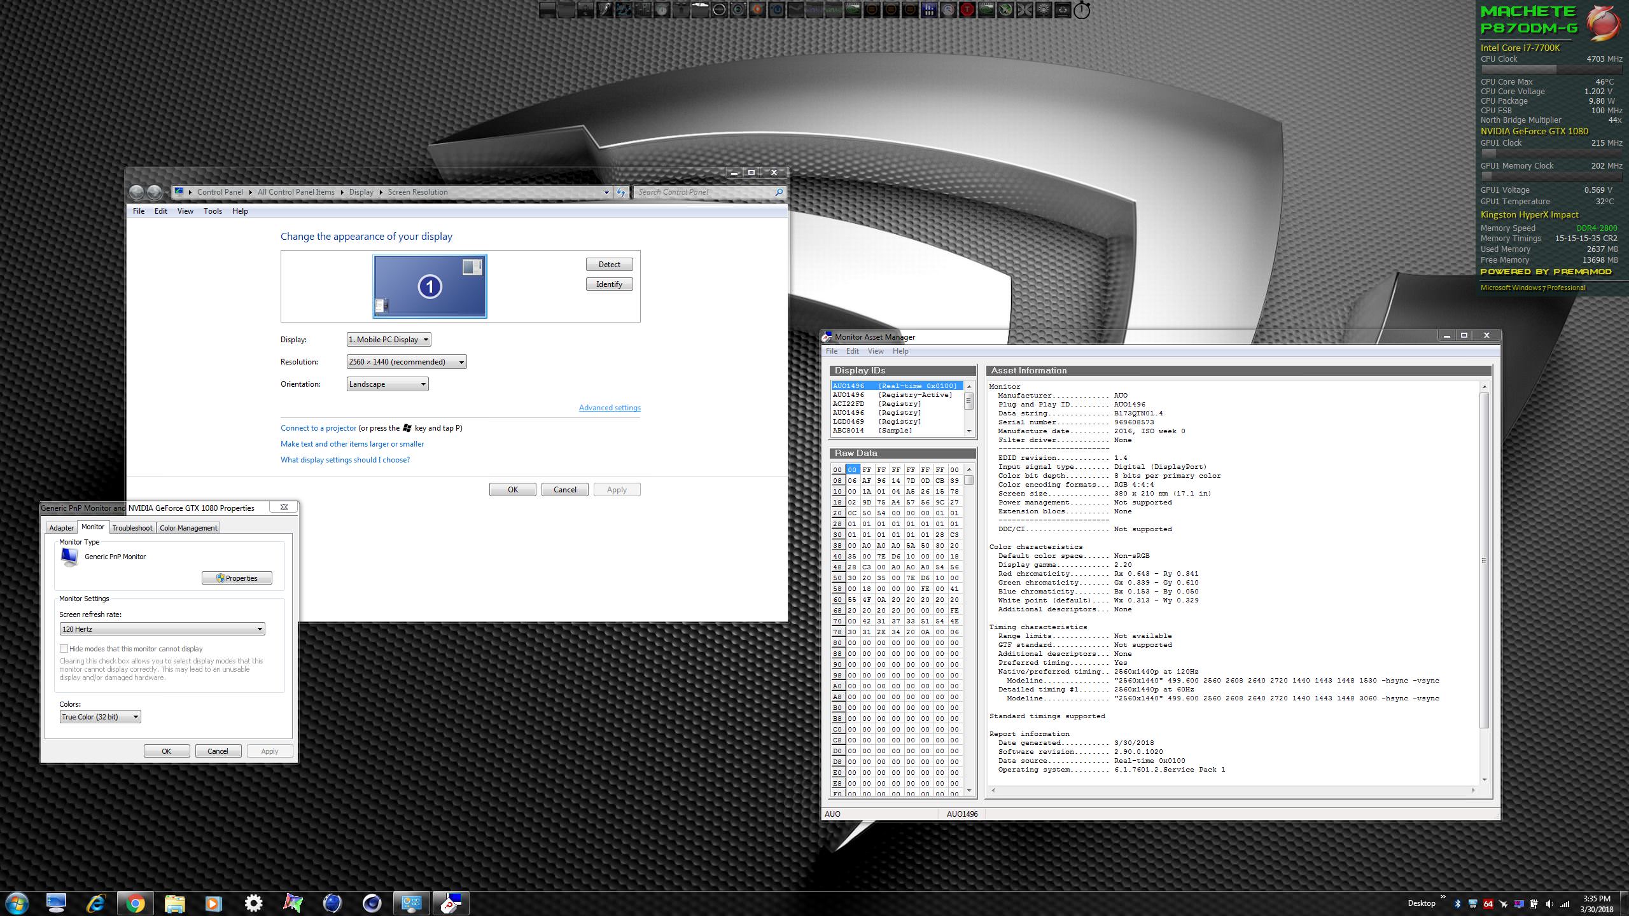Screen dimensions: 1629x916
Task: Click the clock showing 3:35 PM
Action: point(1597,899)
